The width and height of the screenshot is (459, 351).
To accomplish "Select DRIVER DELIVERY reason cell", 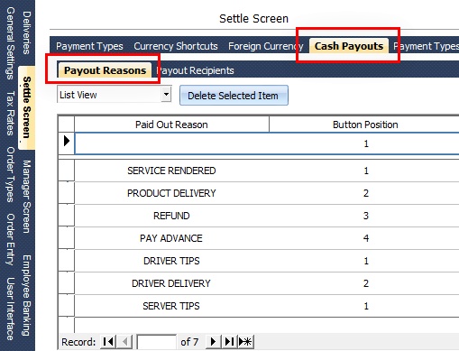I will click(171, 283).
